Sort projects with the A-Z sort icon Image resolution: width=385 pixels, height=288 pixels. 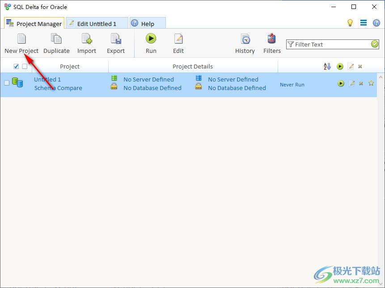click(327, 66)
